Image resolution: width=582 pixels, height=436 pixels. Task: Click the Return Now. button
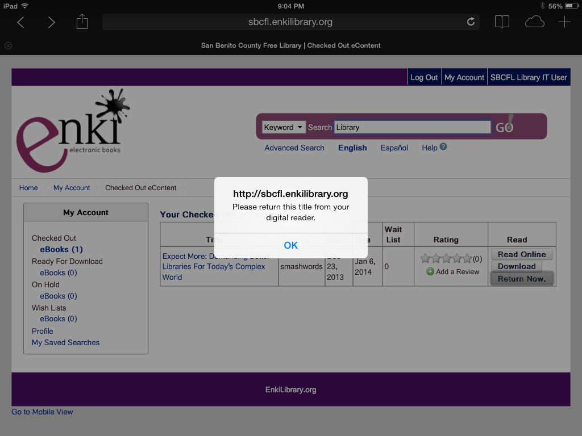click(x=522, y=279)
